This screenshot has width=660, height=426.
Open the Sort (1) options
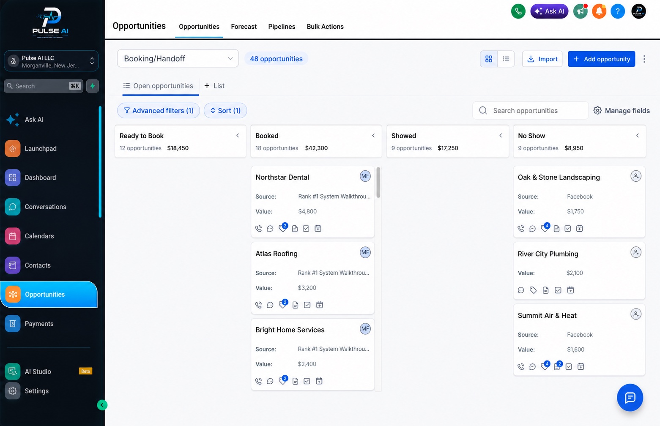pos(225,111)
